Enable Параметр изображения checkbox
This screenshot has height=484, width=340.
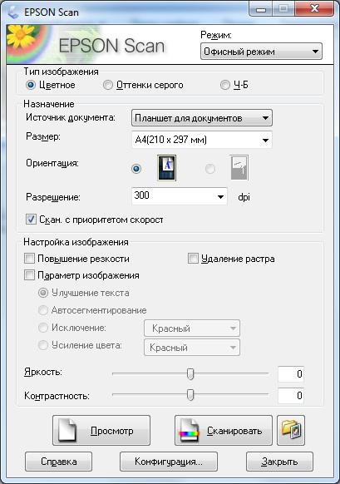(29, 274)
